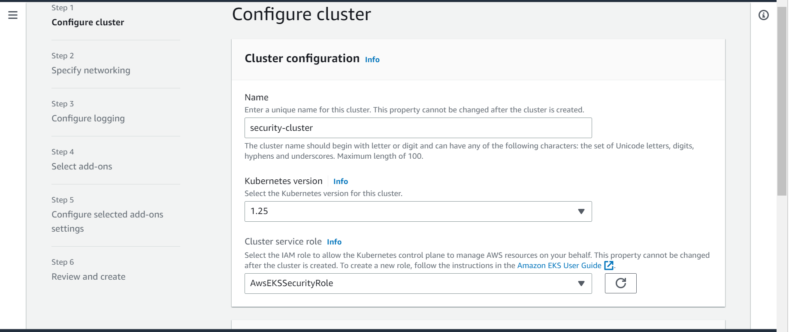The image size is (789, 332).
Task: Go to Step 6 Review and create
Action: coord(88,277)
